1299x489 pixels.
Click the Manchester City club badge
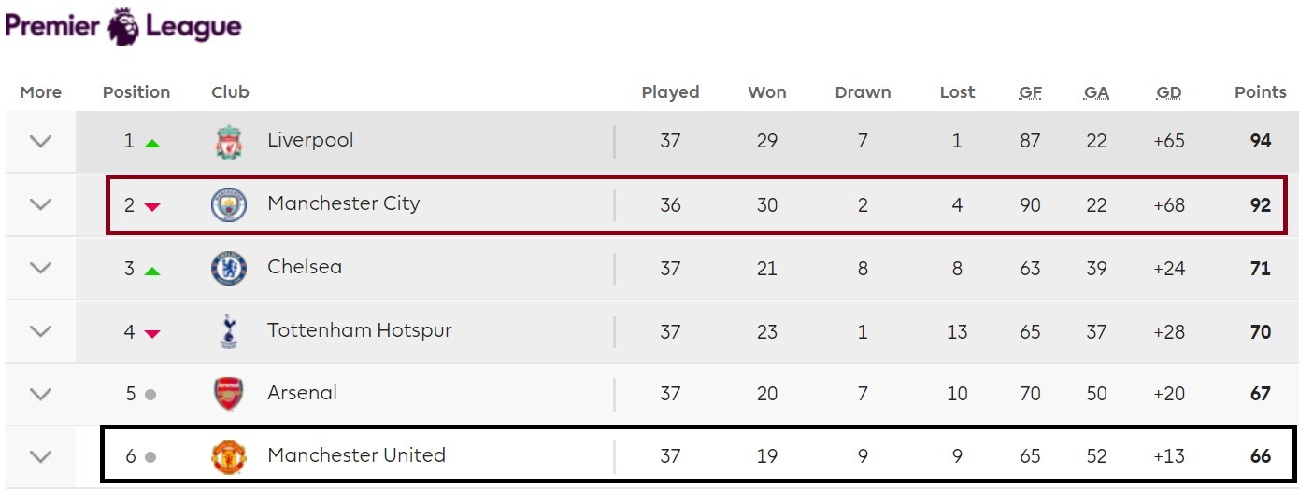(x=228, y=204)
